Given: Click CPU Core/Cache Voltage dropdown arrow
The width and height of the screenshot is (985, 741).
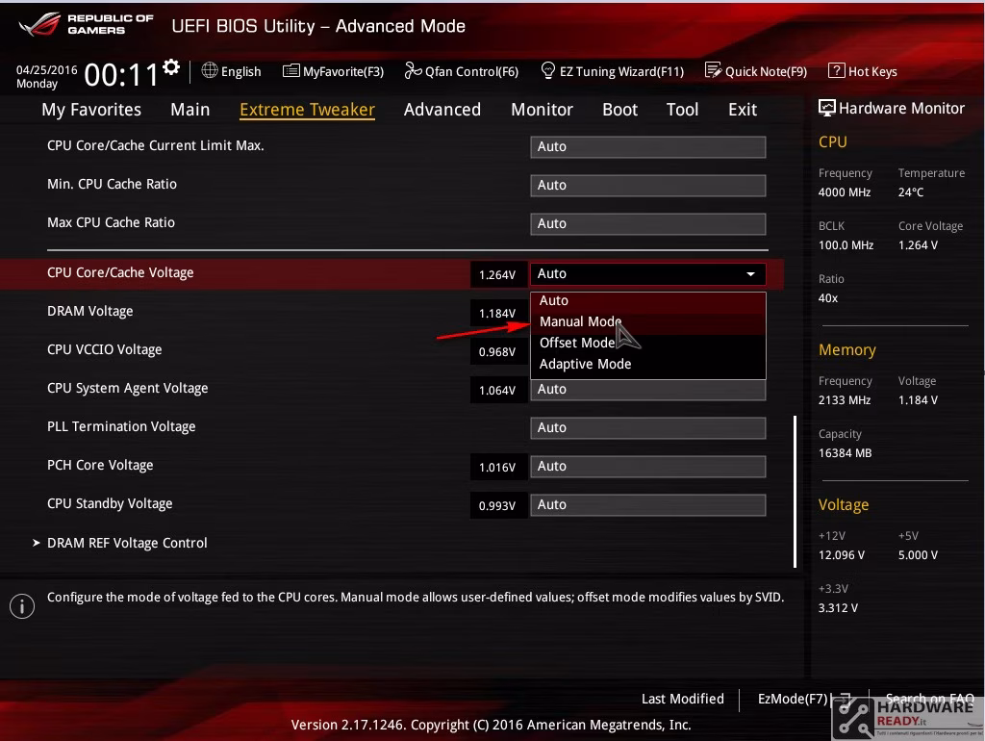Looking at the screenshot, I should [750, 274].
